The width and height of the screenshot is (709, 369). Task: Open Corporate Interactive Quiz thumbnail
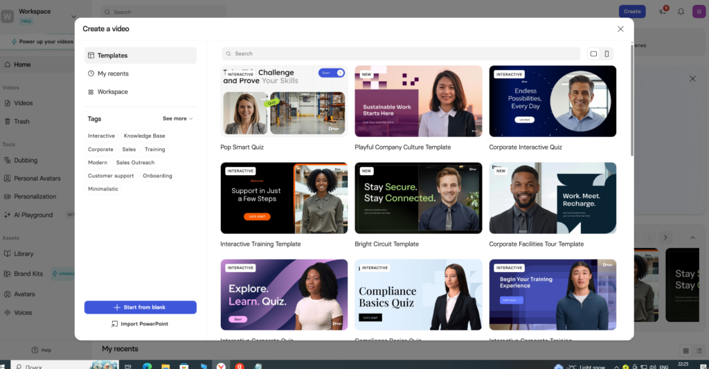553,101
